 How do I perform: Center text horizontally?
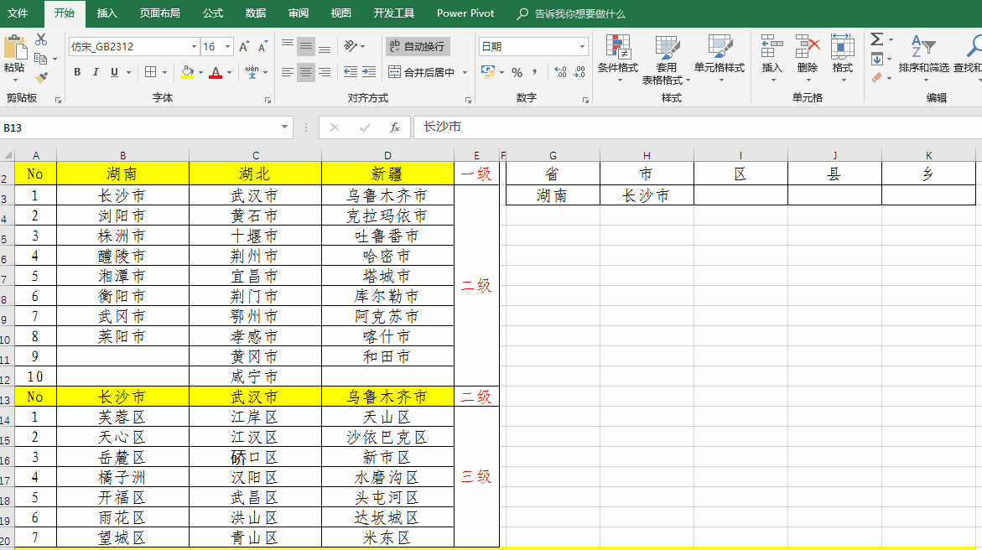[x=305, y=73]
